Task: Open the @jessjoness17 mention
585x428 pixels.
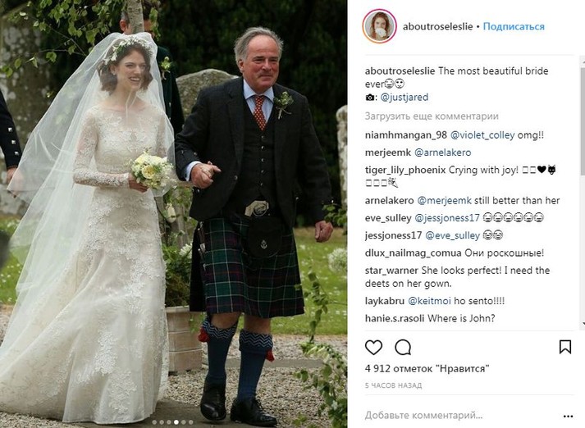Action: point(447,218)
